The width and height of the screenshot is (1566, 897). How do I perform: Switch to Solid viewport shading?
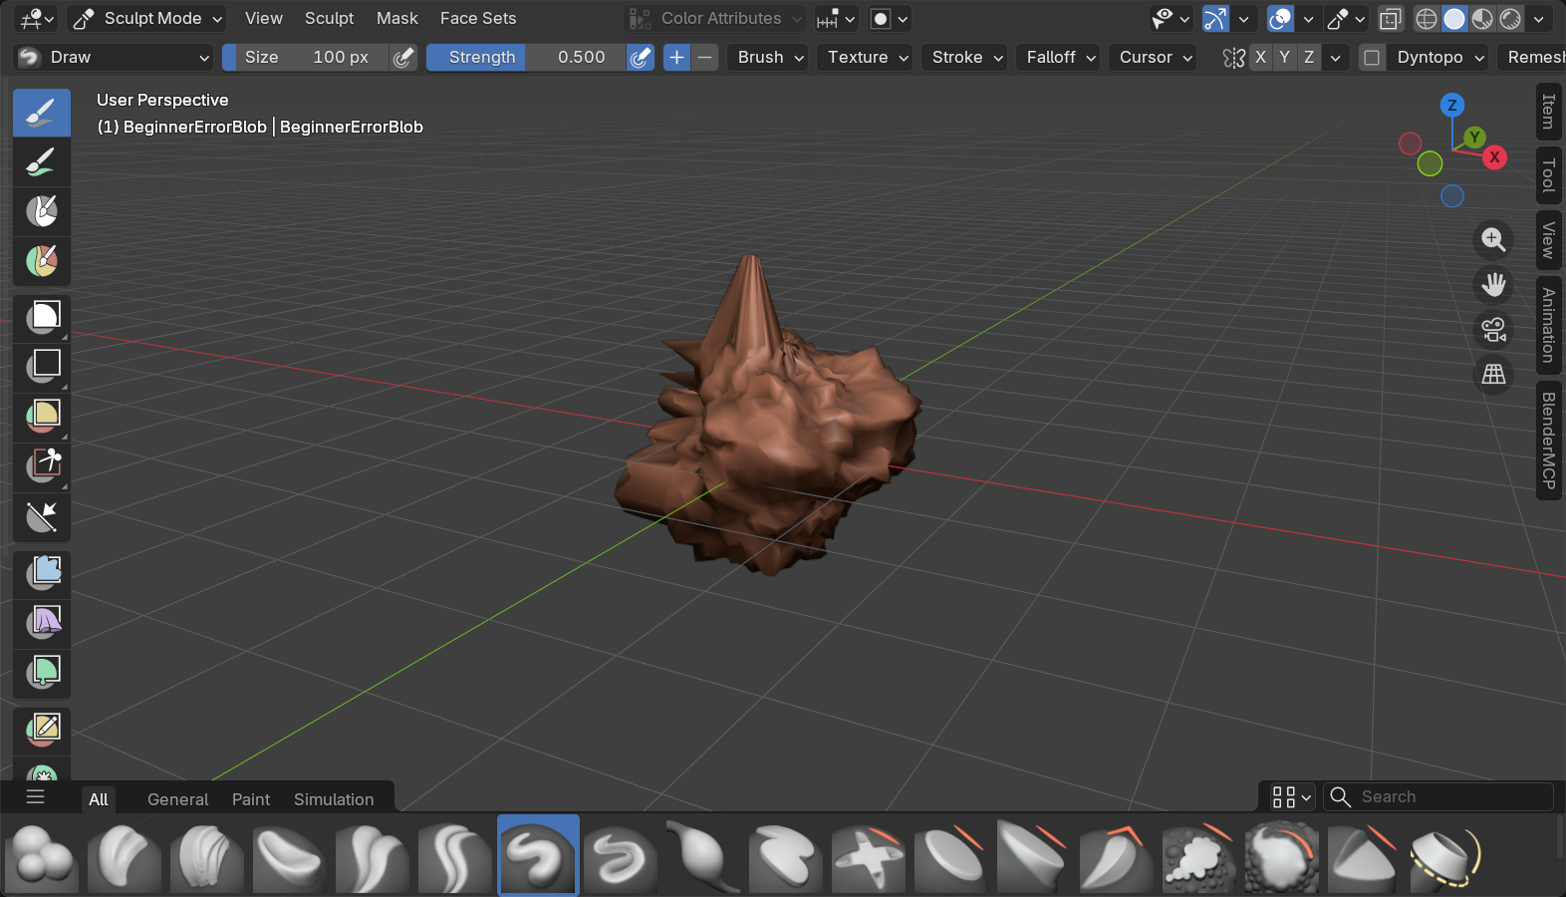pyautogui.click(x=1454, y=19)
